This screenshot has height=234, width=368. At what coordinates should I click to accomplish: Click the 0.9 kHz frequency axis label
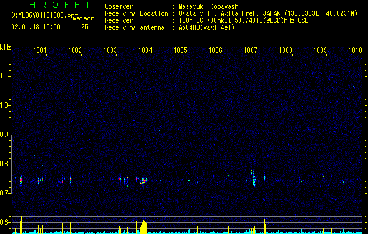click(5, 135)
